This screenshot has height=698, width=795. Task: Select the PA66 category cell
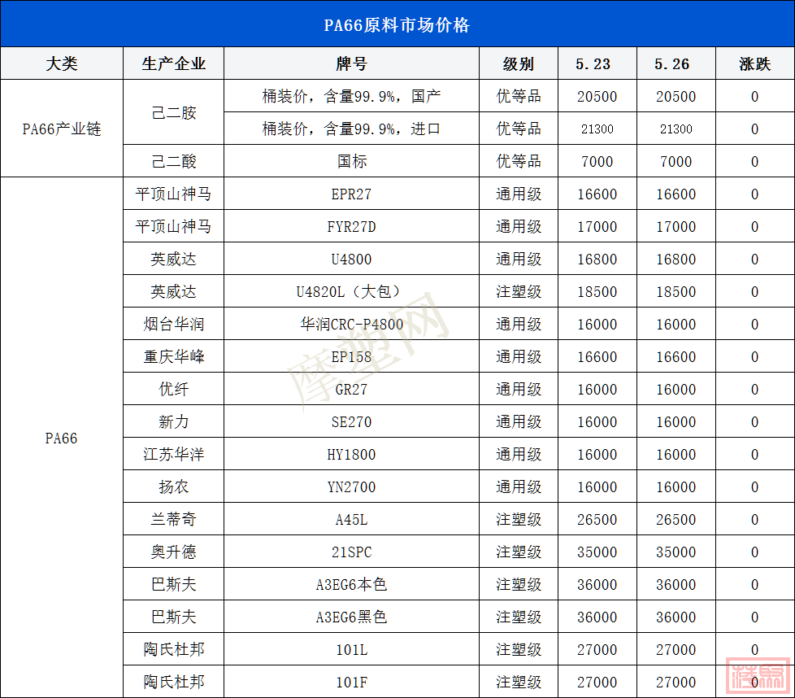coord(61,438)
